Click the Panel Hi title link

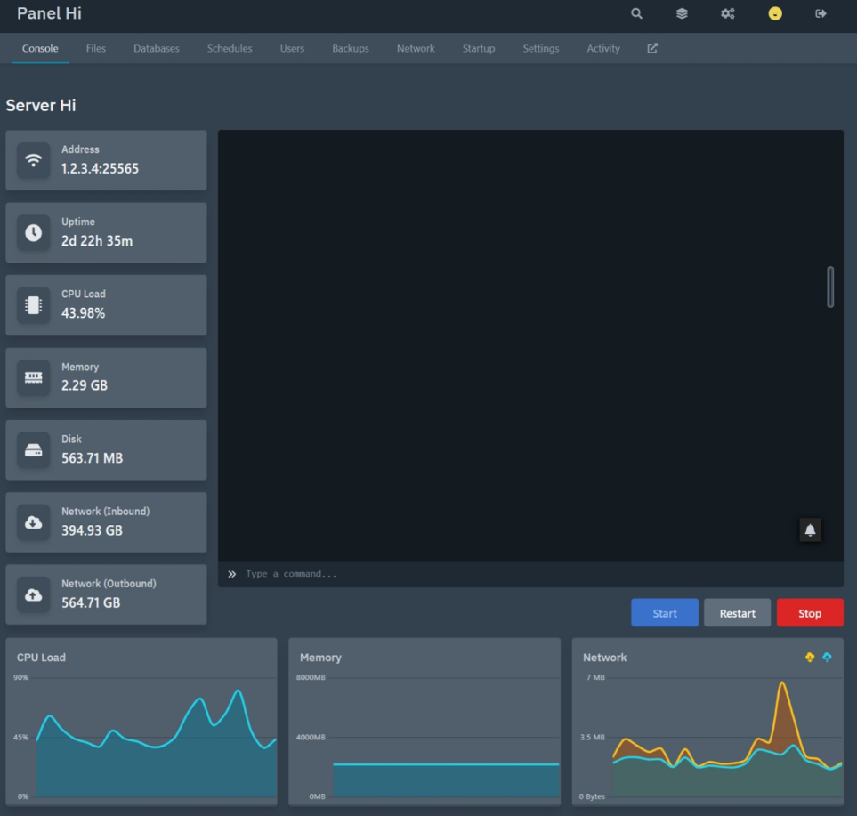pos(49,13)
